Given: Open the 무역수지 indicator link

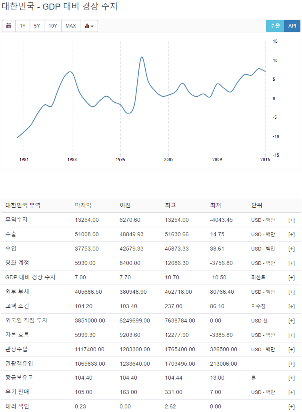Looking at the screenshot, I should tap(16, 220).
